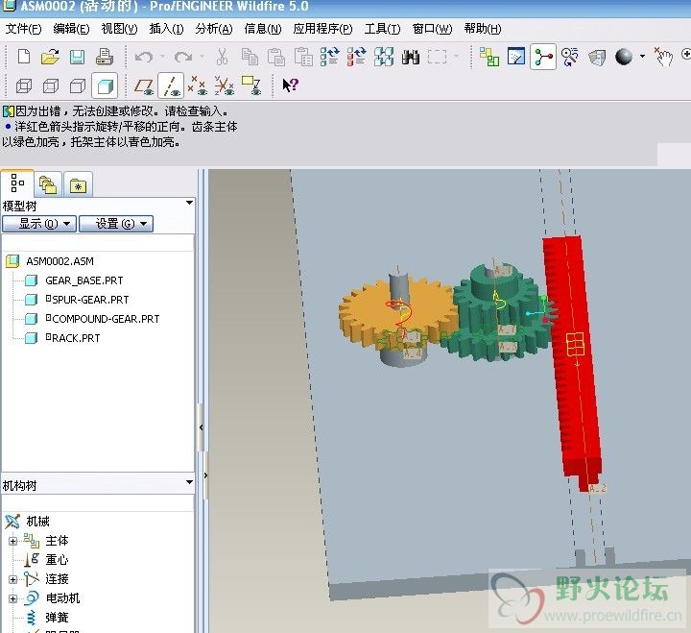Cut selection with the scissors icon
This screenshot has height=633, width=691.
222,58
